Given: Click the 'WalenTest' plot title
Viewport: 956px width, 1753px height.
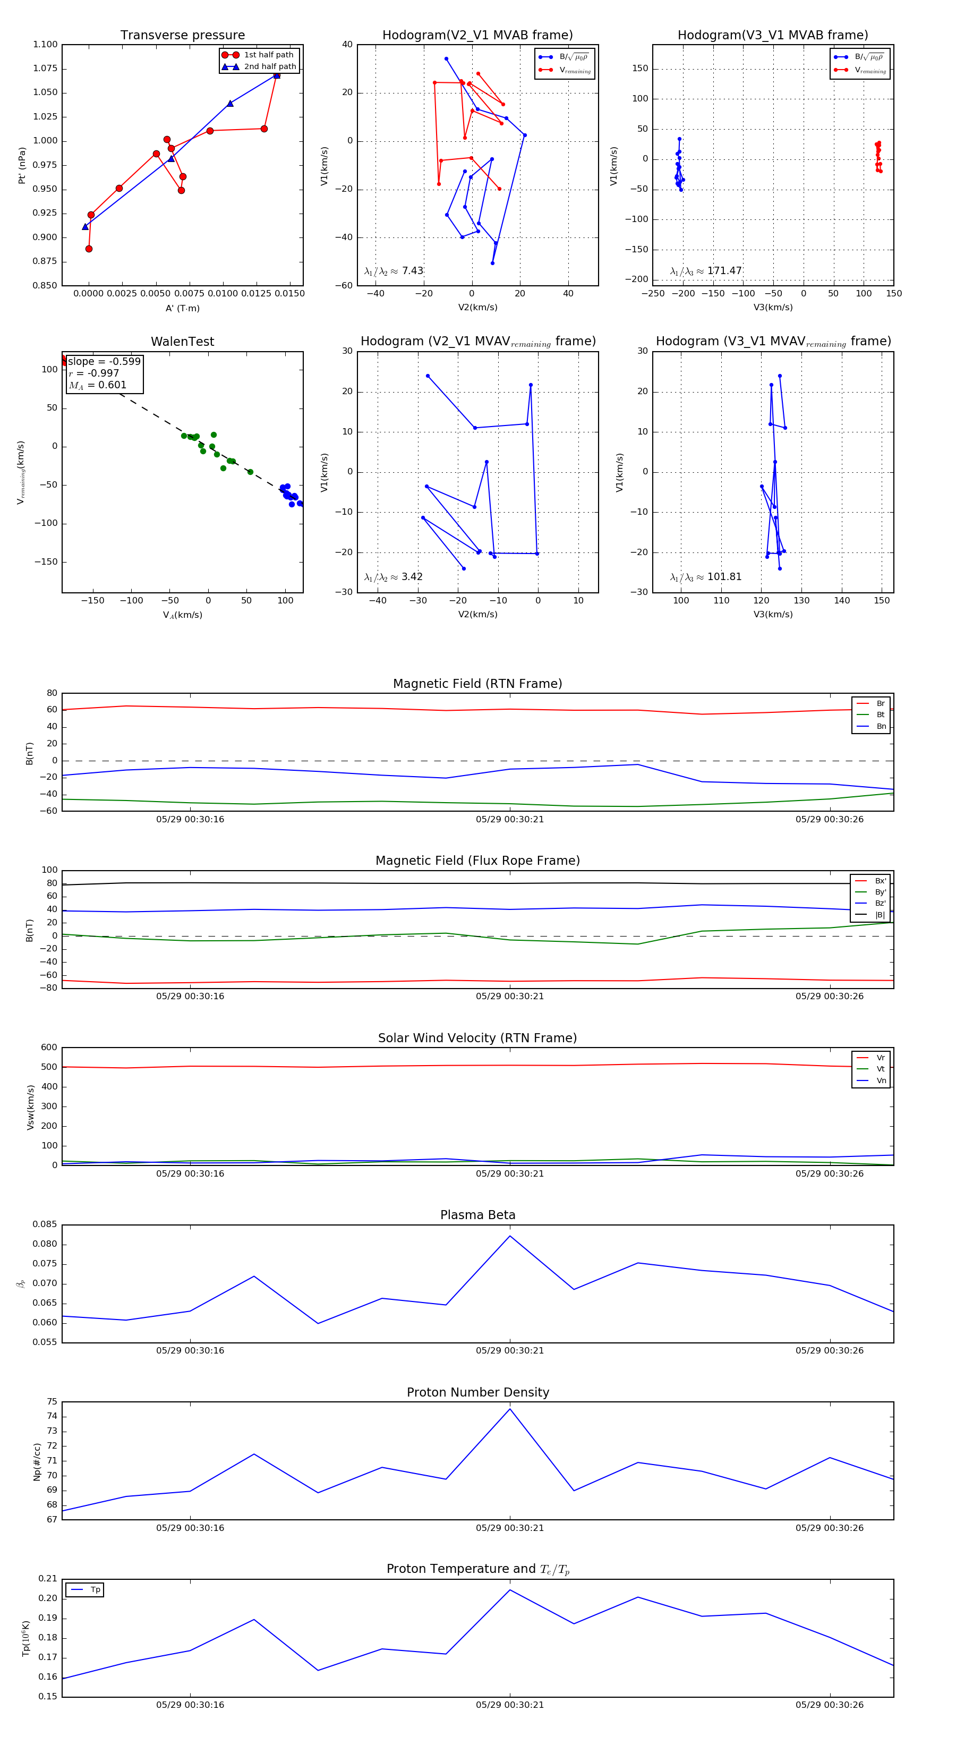Looking at the screenshot, I should (182, 342).
